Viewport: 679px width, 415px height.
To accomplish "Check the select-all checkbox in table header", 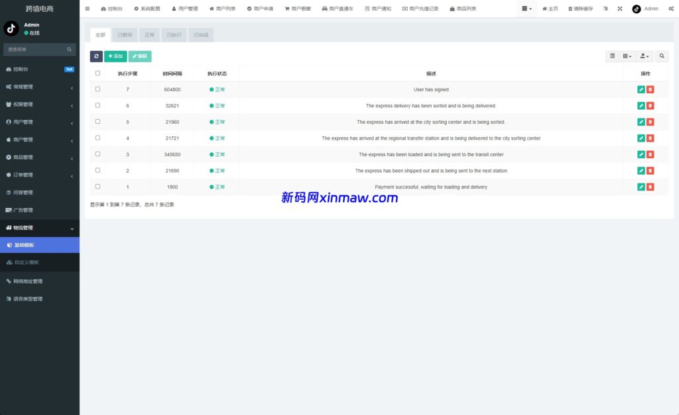I will point(97,73).
